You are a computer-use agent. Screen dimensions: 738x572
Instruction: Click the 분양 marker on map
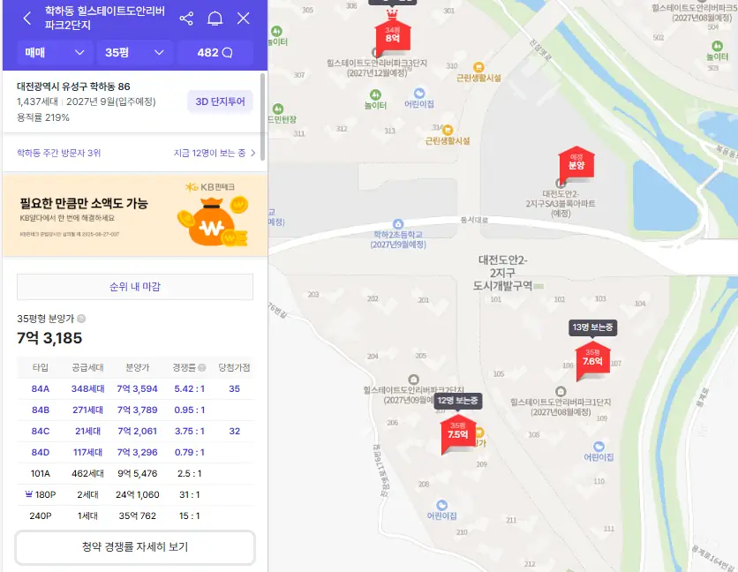pos(576,163)
